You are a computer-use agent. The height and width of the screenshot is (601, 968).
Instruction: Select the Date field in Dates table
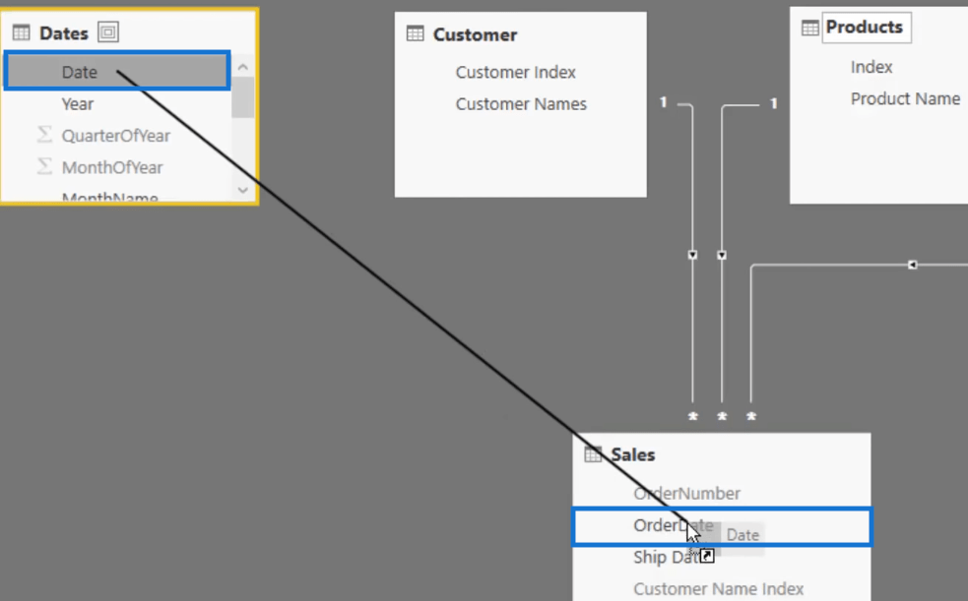pyautogui.click(x=117, y=72)
